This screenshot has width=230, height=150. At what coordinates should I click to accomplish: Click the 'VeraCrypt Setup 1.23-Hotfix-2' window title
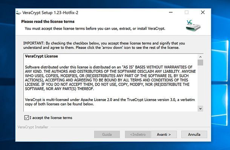click(50, 13)
